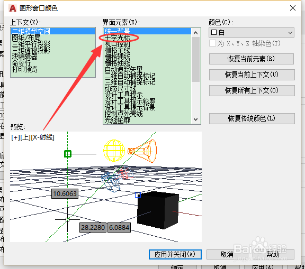Screen dimensions: 305x269
Task: Click the 10.6063 dimension box in the preview
Action: point(65,194)
